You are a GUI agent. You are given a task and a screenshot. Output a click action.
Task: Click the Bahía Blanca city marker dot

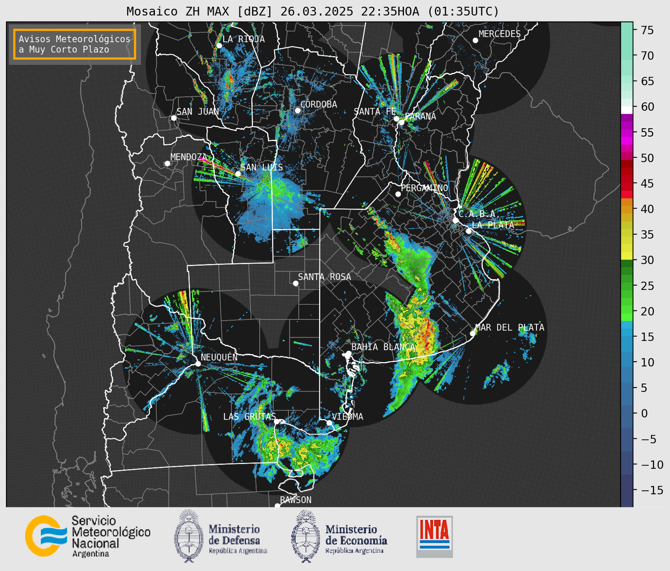[x=348, y=353]
